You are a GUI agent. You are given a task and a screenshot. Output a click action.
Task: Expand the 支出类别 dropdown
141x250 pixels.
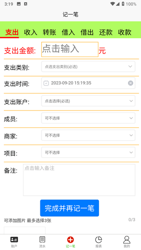[x=88, y=66]
